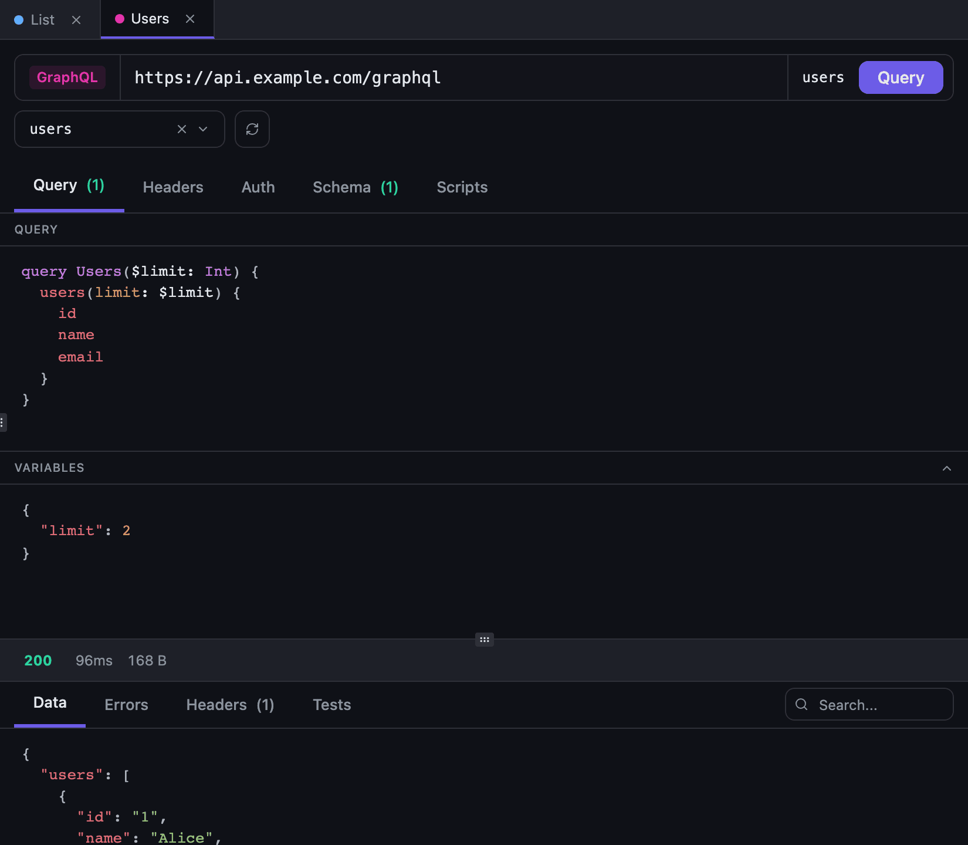The height and width of the screenshot is (845, 968).
Task: Click the response panel resize handle
Action: tap(485, 640)
